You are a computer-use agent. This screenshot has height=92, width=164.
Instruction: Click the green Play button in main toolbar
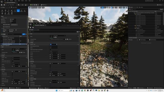coord(31,5)
